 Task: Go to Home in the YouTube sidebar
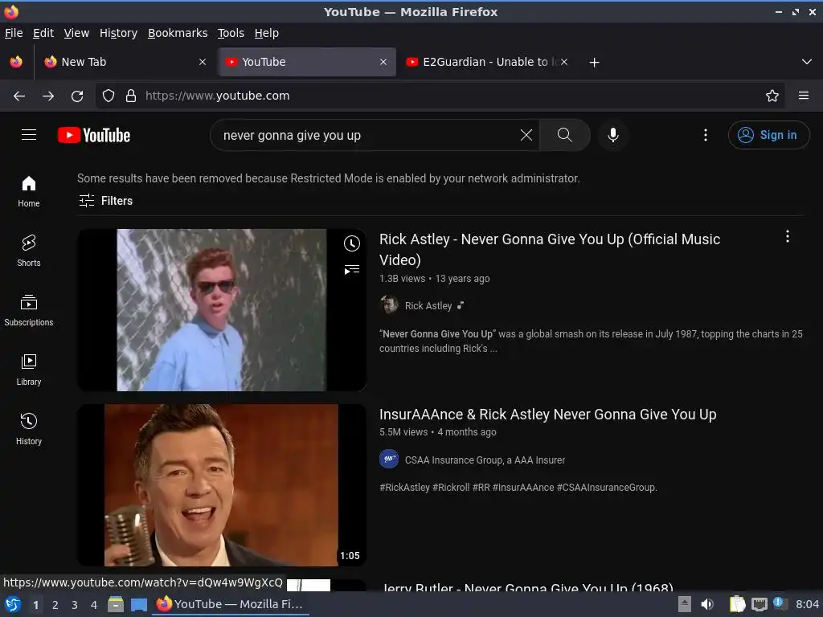[29, 191]
